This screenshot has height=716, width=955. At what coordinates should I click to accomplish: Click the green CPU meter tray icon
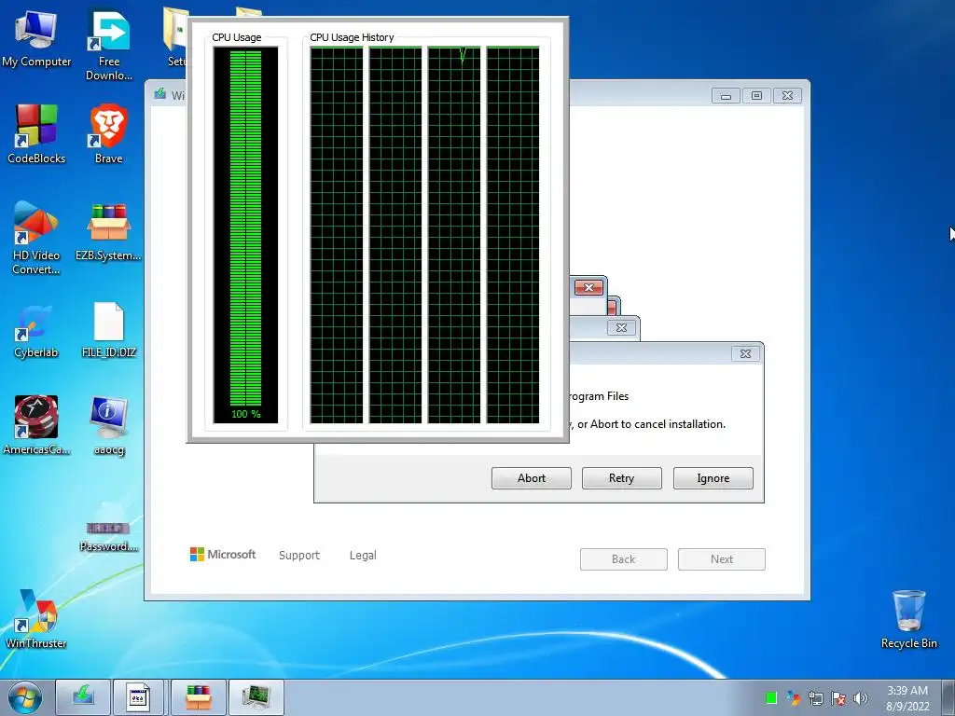point(771,697)
